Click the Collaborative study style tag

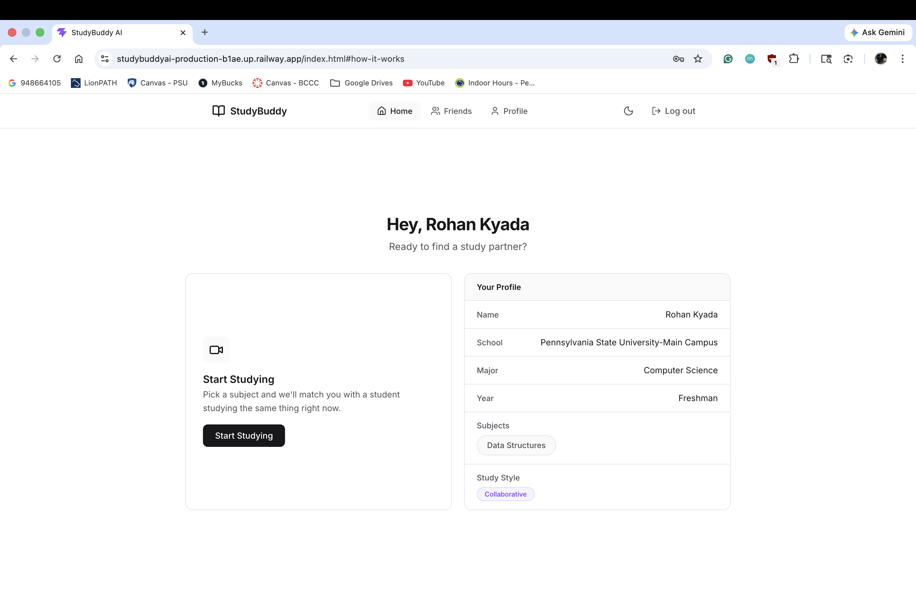(x=505, y=494)
